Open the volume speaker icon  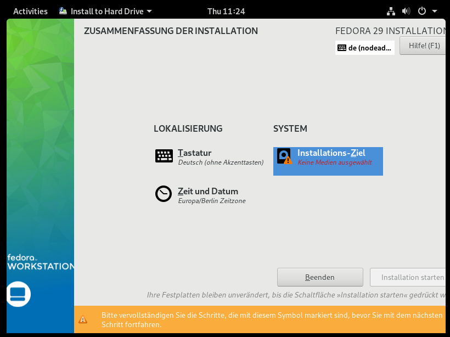[406, 11]
